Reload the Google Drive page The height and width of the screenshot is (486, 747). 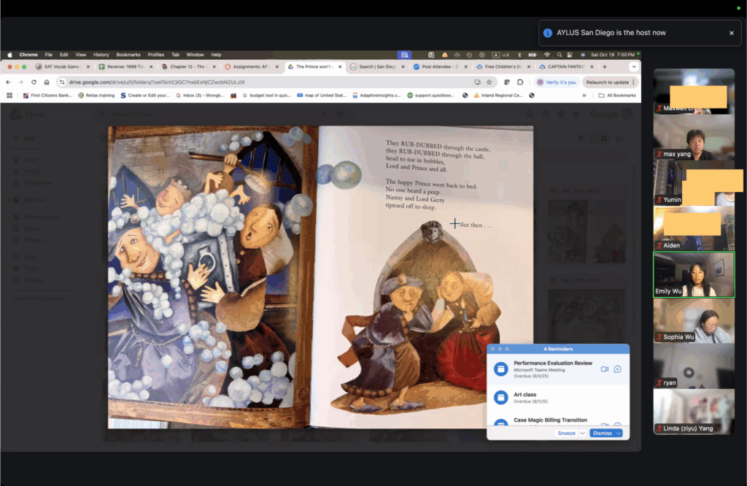[x=34, y=82]
